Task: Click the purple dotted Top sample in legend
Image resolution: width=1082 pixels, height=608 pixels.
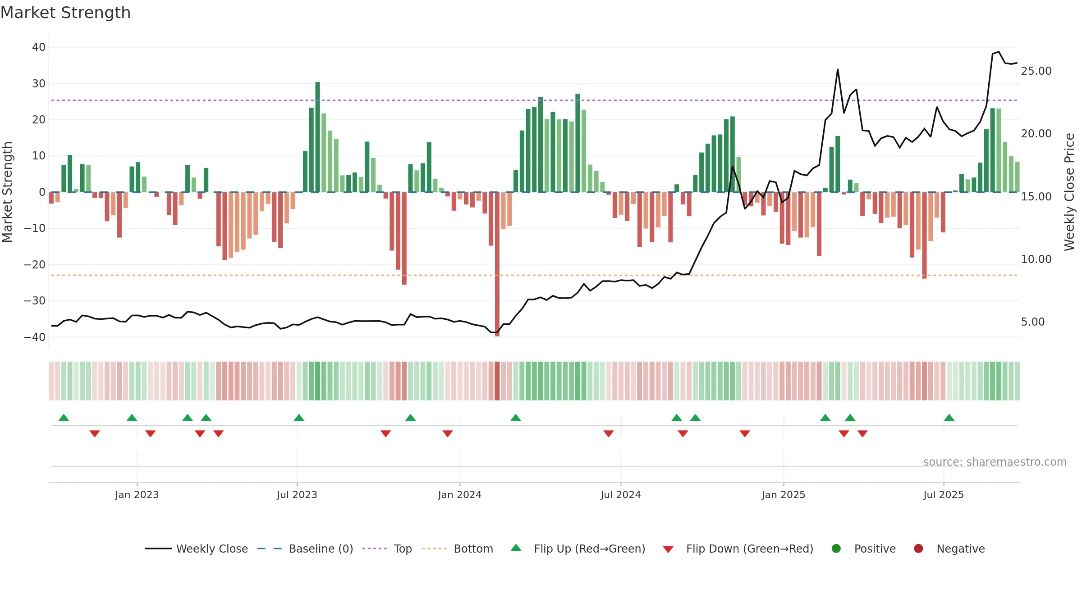Action: coord(375,549)
